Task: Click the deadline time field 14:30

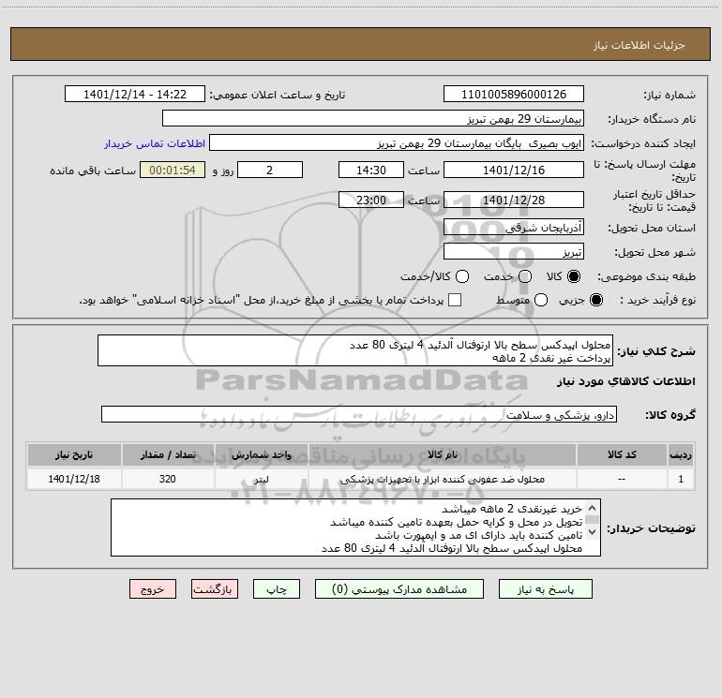Action: point(371,170)
